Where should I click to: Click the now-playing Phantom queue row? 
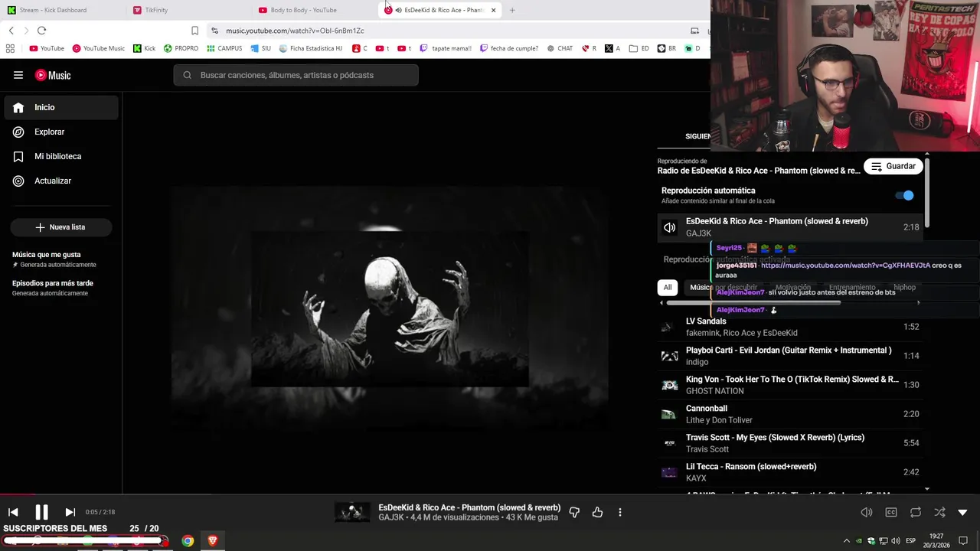pos(790,227)
